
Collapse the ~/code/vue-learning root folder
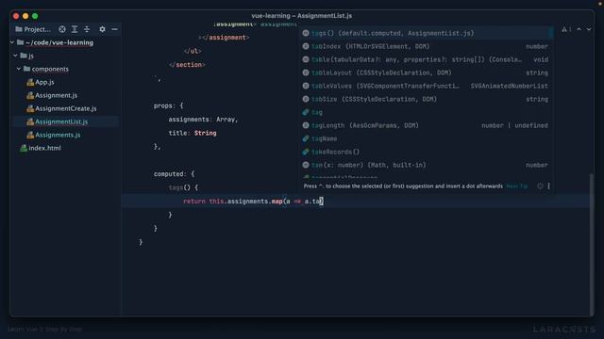(12, 42)
